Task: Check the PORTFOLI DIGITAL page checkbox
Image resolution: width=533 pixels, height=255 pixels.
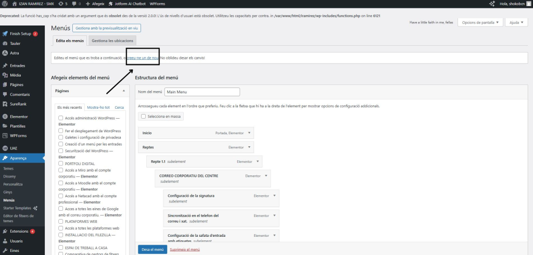Action: pos(61,163)
